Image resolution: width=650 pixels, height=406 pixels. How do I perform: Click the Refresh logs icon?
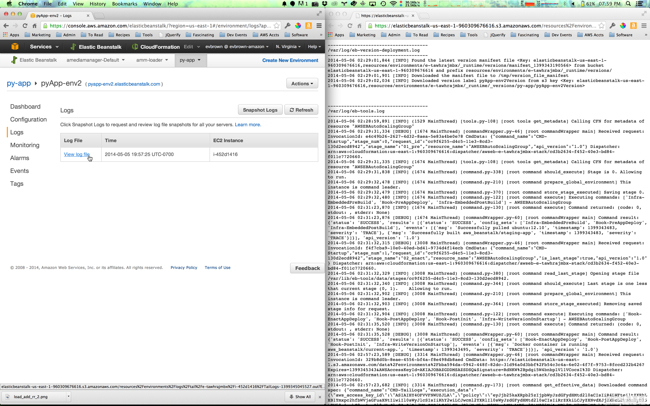click(x=291, y=110)
